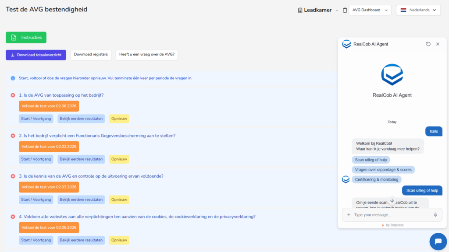Select 'Vragen over rapportage & scores' chat option

pyautogui.click(x=383, y=169)
